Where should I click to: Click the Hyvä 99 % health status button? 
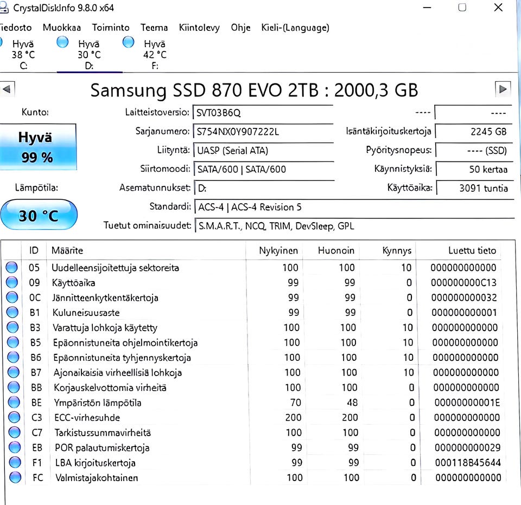click(38, 147)
